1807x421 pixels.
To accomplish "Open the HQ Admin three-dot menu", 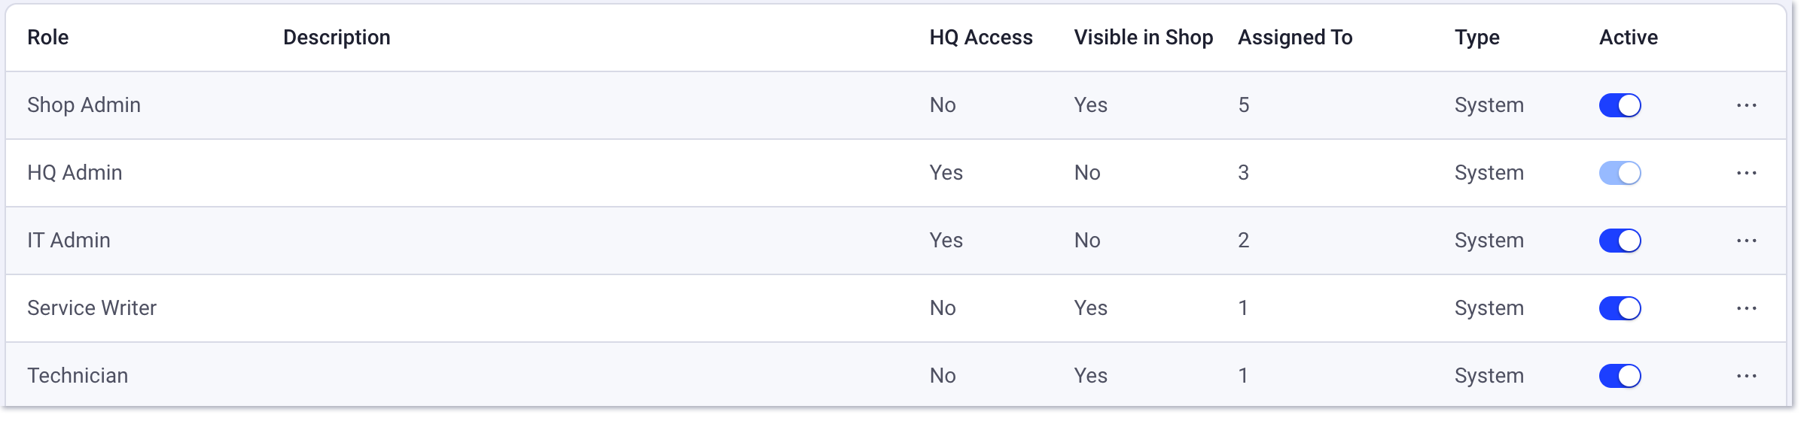I will (1746, 173).
